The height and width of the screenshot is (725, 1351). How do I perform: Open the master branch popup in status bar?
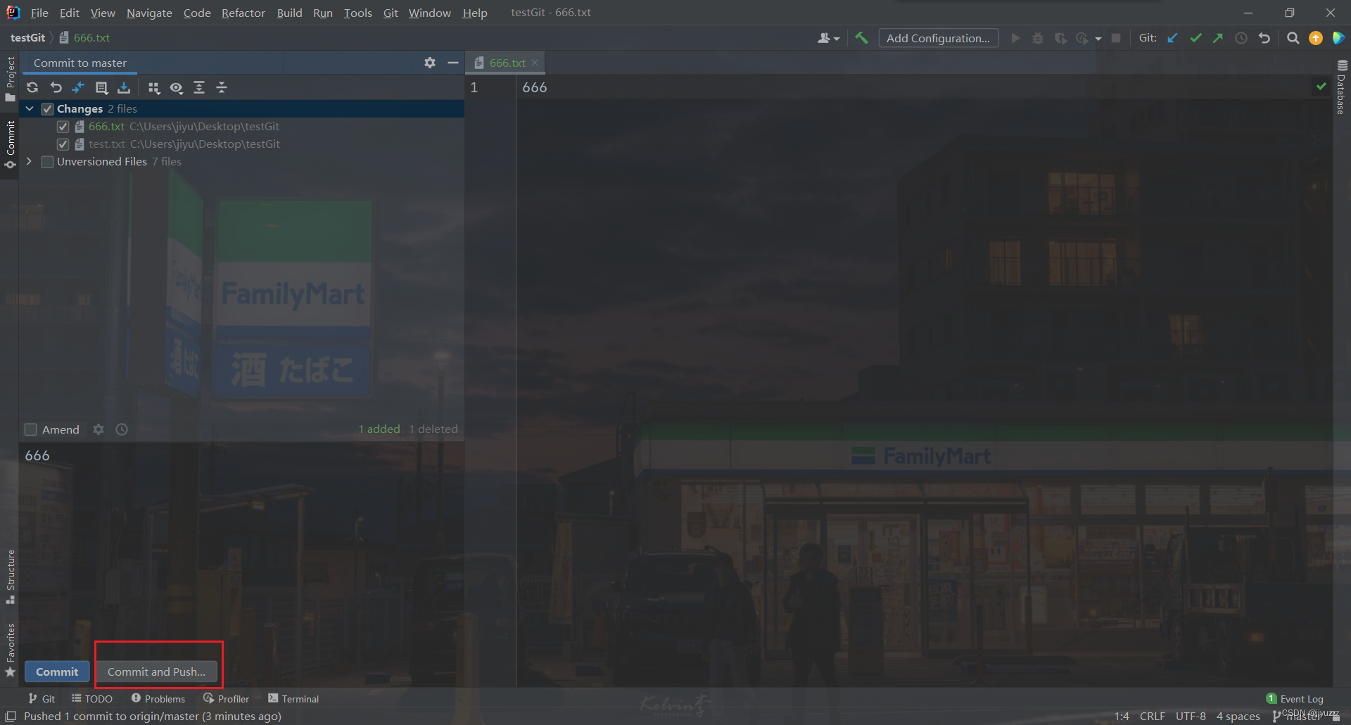point(1297,717)
